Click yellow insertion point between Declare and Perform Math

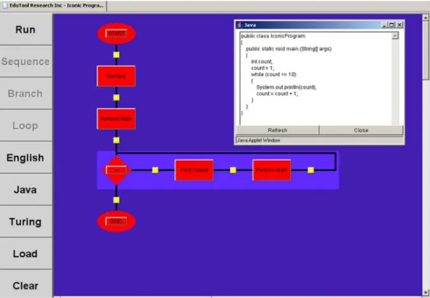116,97
